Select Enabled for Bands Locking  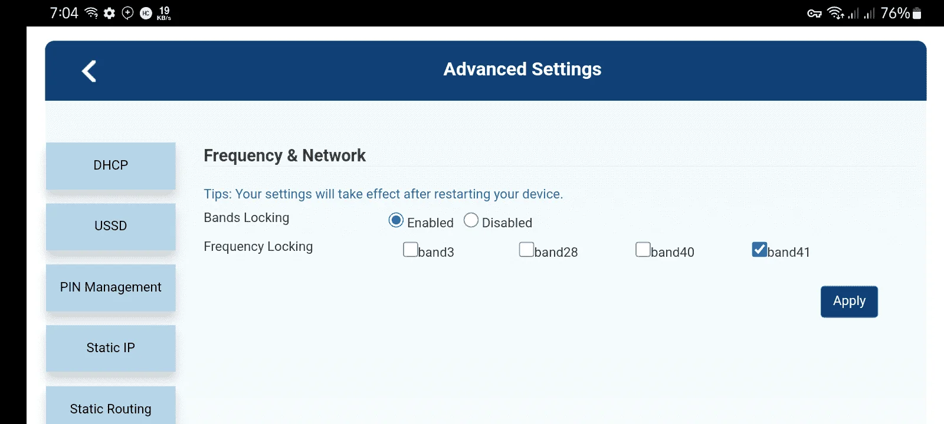point(396,221)
